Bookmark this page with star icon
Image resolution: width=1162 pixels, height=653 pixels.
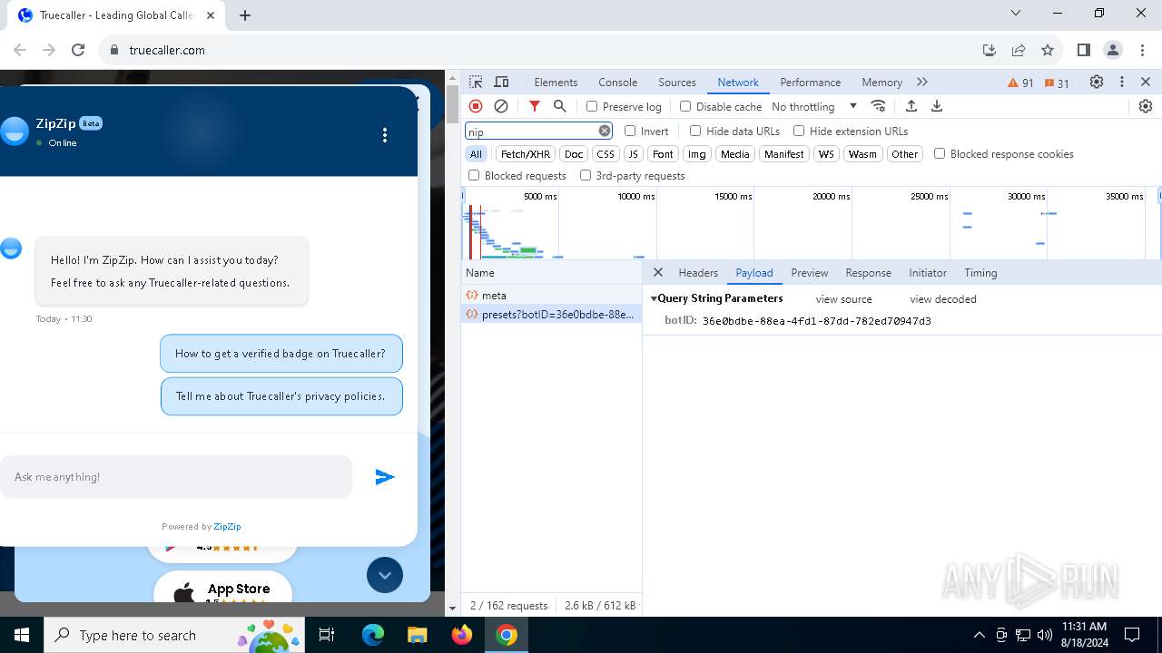pyautogui.click(x=1048, y=50)
